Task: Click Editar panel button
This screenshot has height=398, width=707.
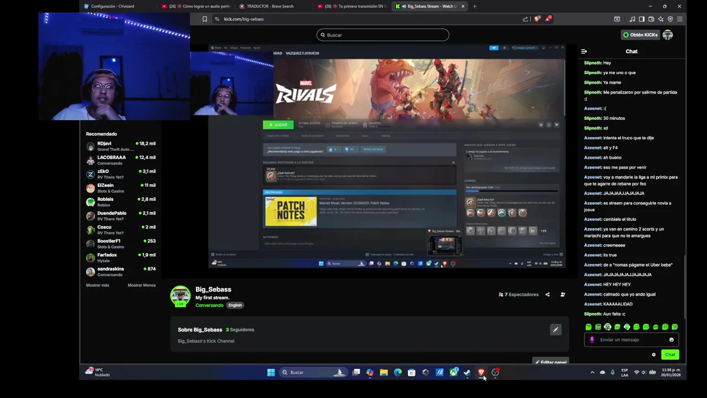Action: tap(550, 362)
